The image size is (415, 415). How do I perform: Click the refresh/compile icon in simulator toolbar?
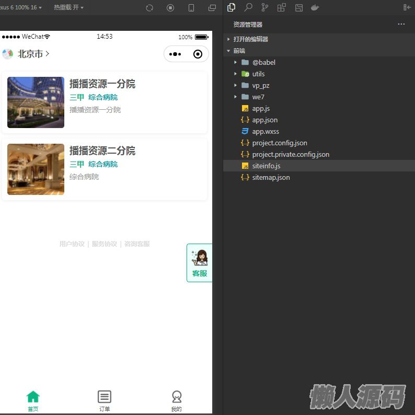click(x=149, y=8)
